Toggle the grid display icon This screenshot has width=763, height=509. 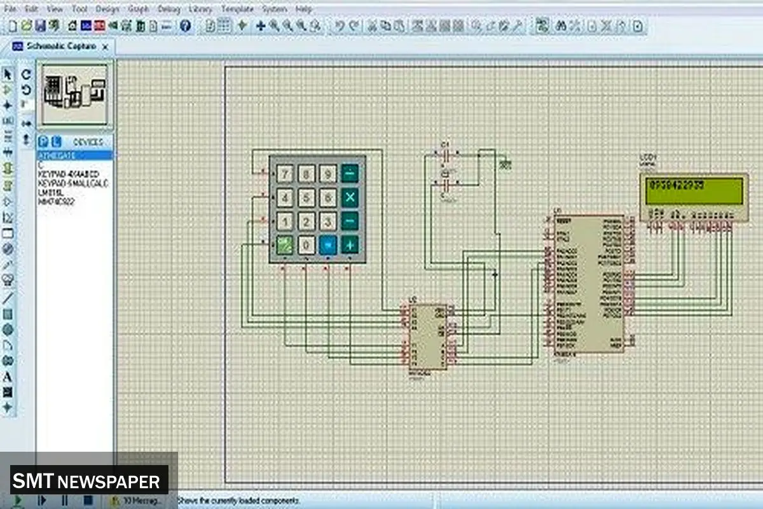[224, 26]
